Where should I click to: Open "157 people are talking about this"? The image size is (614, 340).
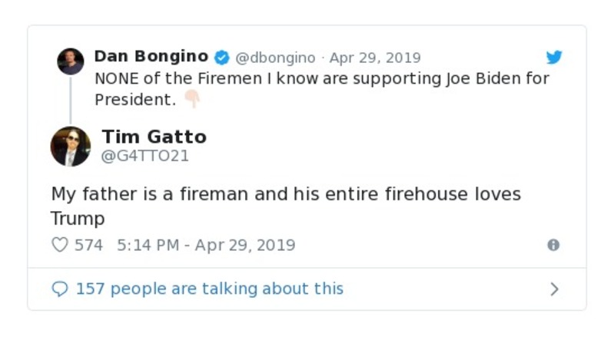pos(209,289)
